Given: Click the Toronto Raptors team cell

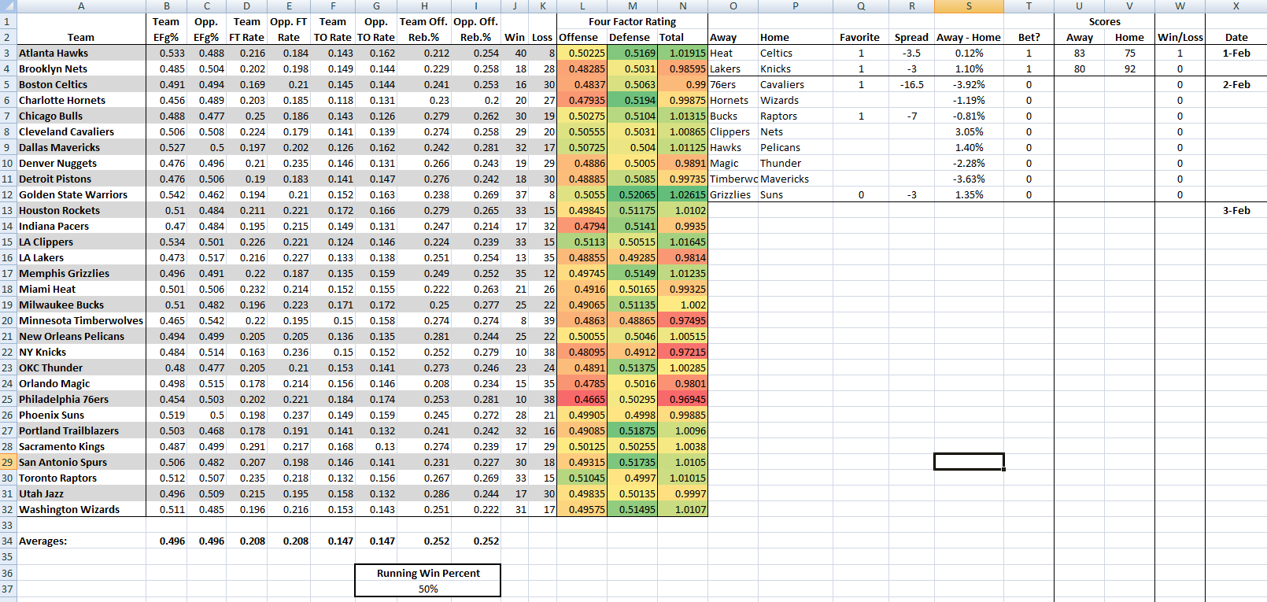Looking at the screenshot, I should coord(81,478).
